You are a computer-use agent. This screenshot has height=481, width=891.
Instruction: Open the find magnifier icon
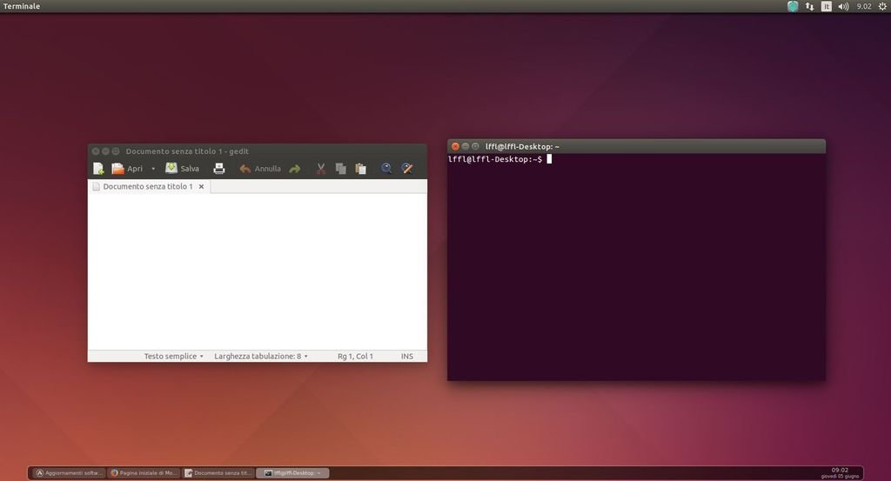tap(387, 169)
